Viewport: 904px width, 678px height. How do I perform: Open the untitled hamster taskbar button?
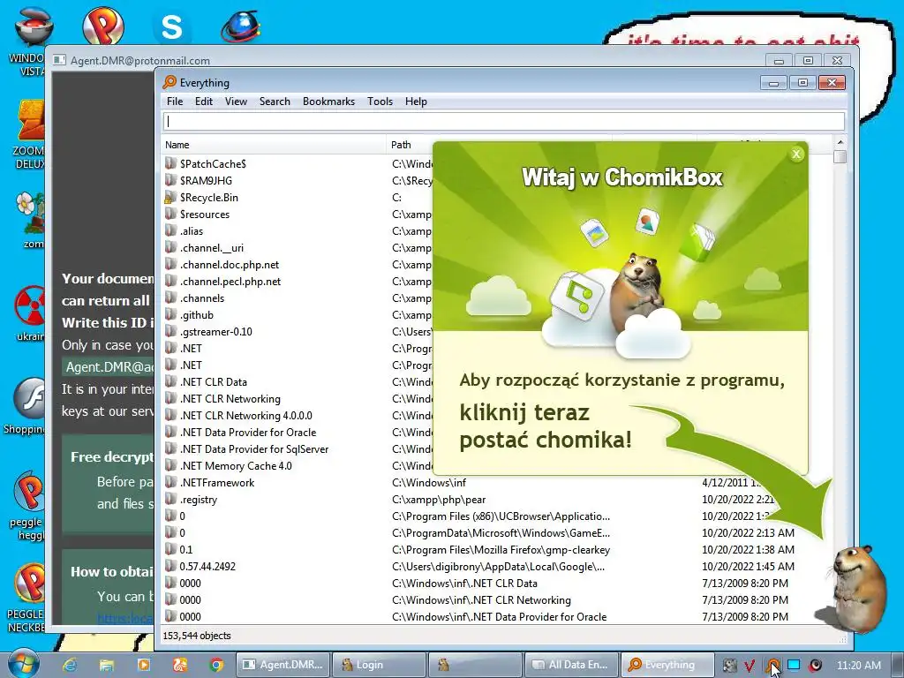click(x=475, y=665)
